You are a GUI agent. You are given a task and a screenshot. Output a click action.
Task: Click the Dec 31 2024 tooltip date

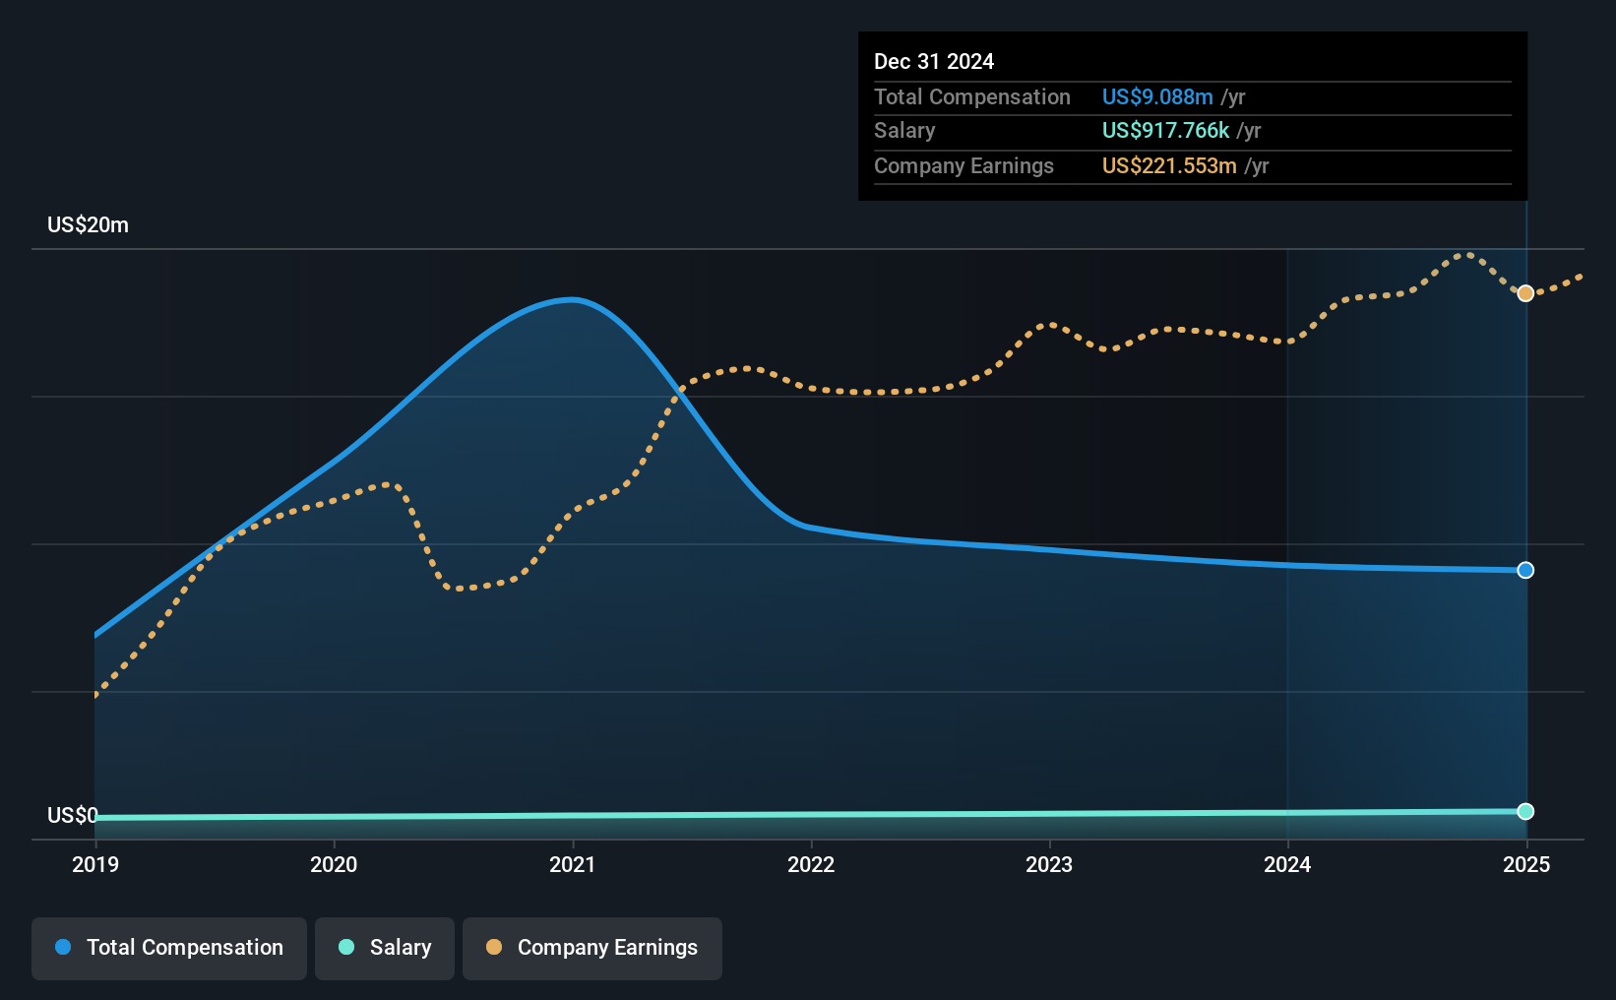(934, 61)
